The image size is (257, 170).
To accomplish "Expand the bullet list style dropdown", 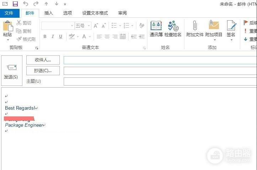I will click(120, 26).
